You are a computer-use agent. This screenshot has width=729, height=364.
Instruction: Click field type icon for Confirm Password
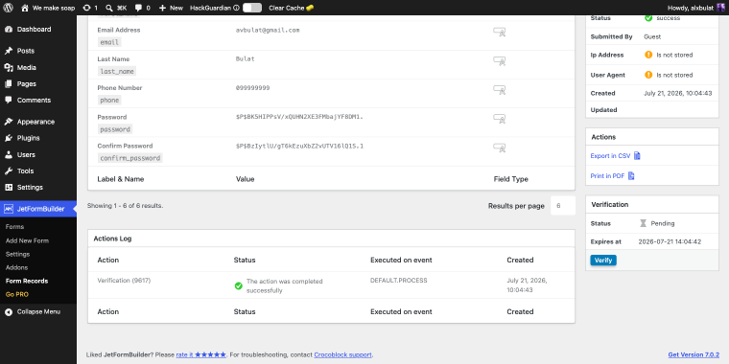[500, 148]
